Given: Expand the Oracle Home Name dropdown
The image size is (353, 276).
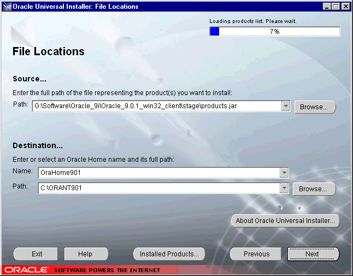Looking at the screenshot, I should [x=284, y=173].
